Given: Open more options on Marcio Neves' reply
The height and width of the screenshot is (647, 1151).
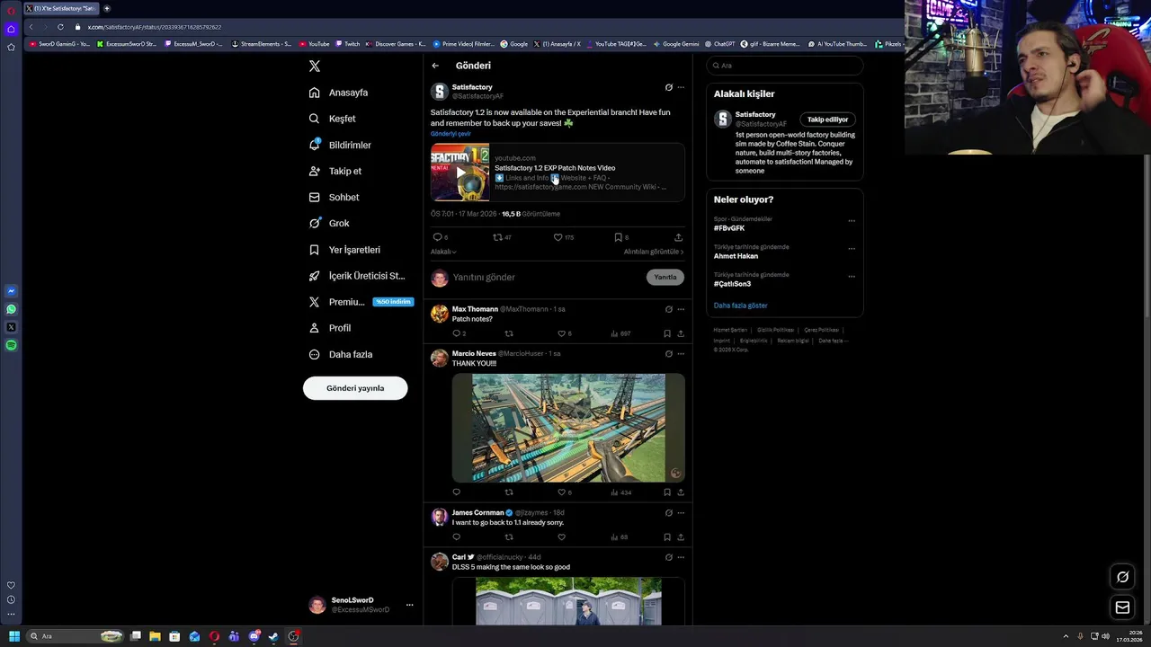Looking at the screenshot, I should coord(681,354).
